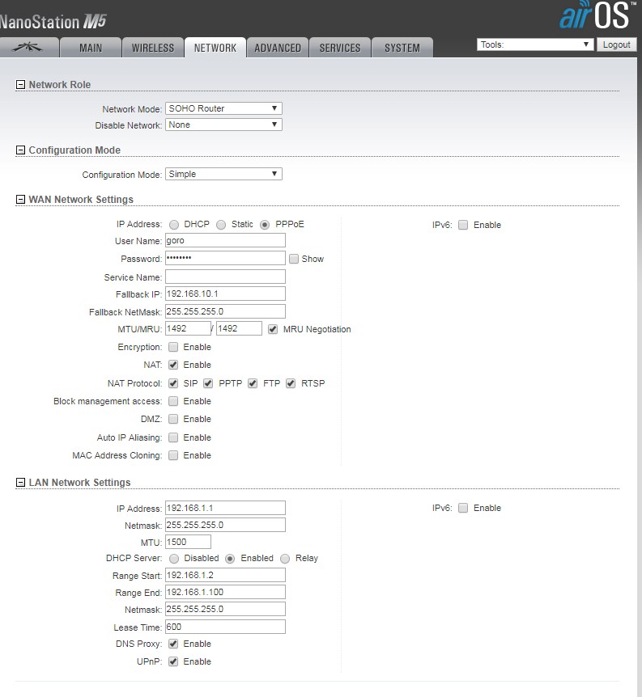
Task: Click the LAN MTU field
Action: pyautogui.click(x=188, y=542)
